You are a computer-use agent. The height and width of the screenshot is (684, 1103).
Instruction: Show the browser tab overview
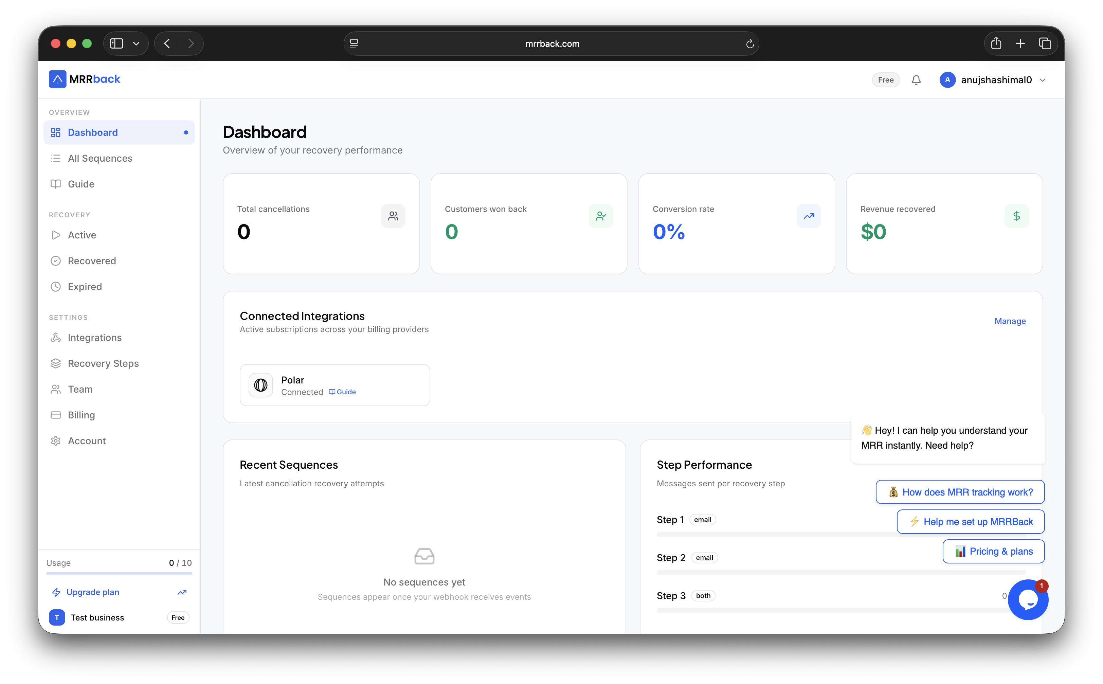pyautogui.click(x=1045, y=43)
